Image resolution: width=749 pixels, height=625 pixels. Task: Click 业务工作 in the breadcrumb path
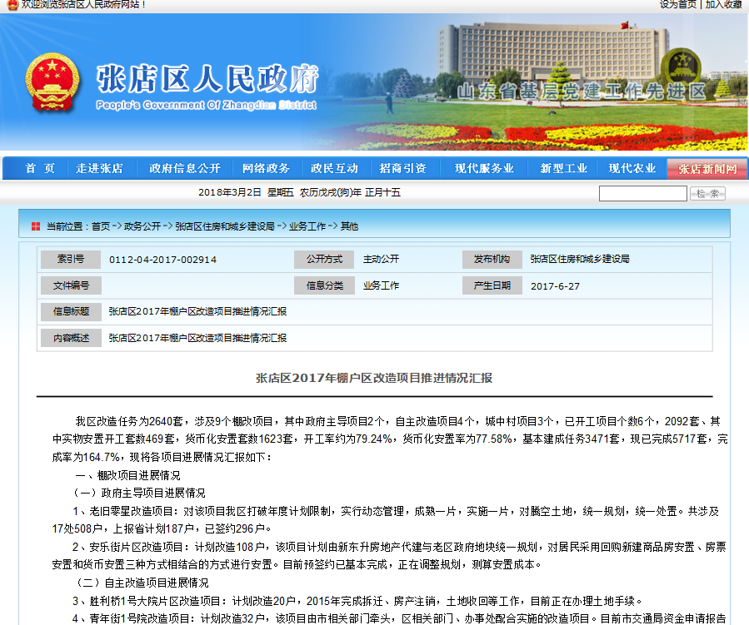(307, 226)
